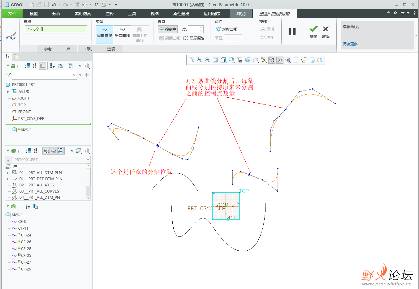
Task: Click the Regenerate icon in quick access
Action: [x=77, y=5]
